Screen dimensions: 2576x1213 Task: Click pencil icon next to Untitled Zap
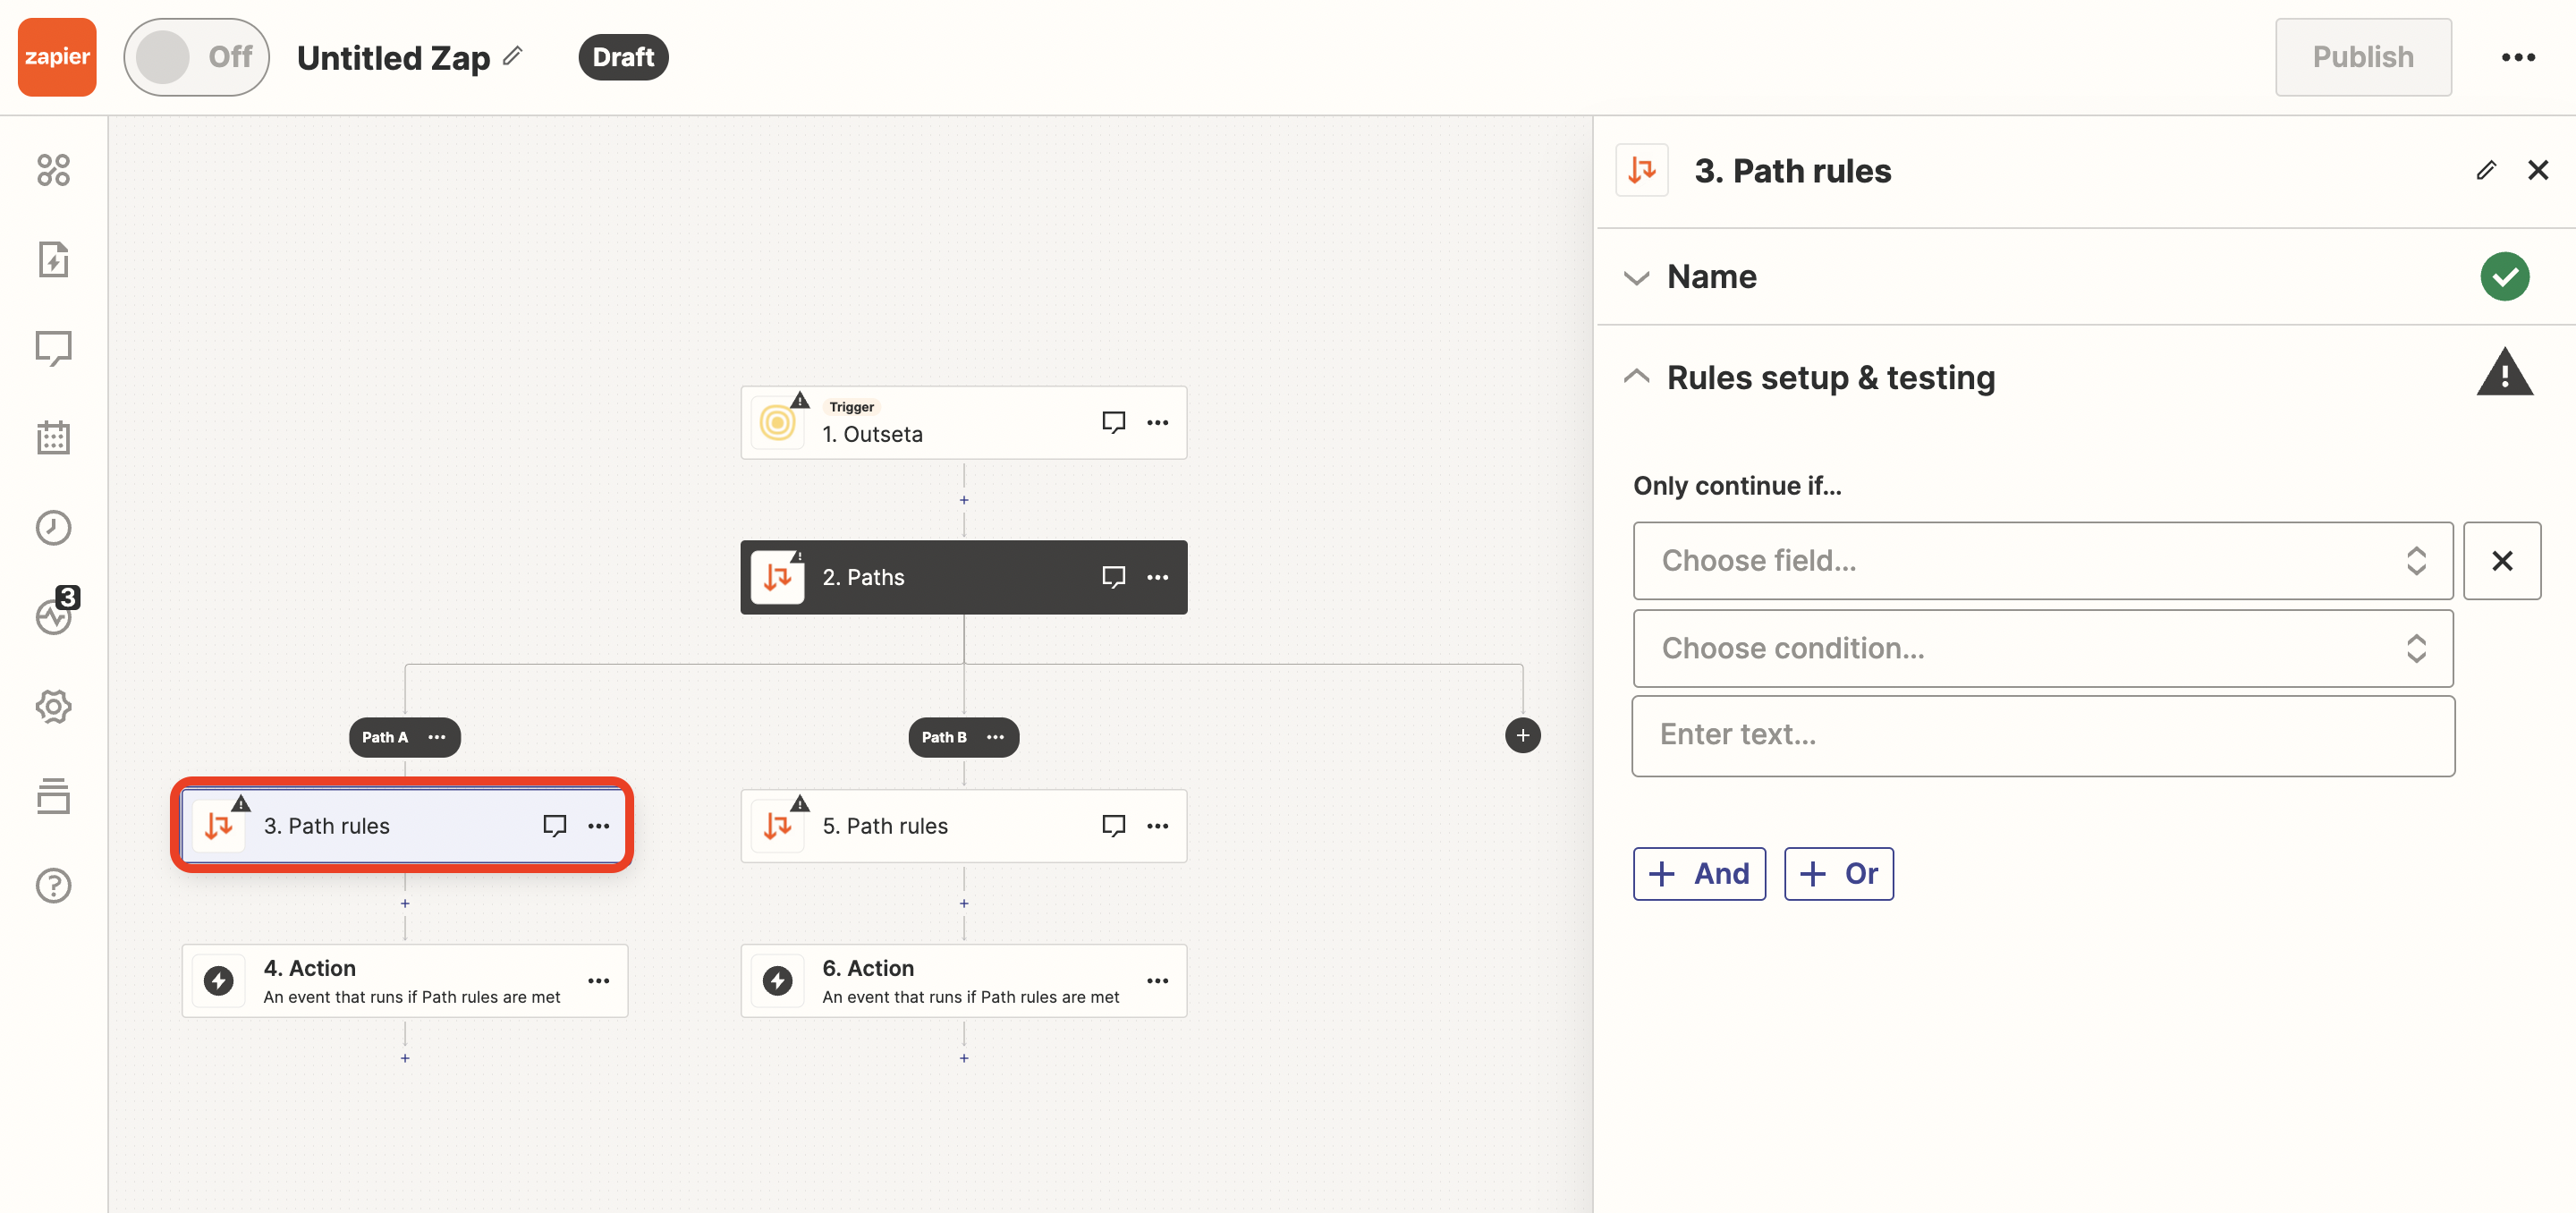point(513,56)
